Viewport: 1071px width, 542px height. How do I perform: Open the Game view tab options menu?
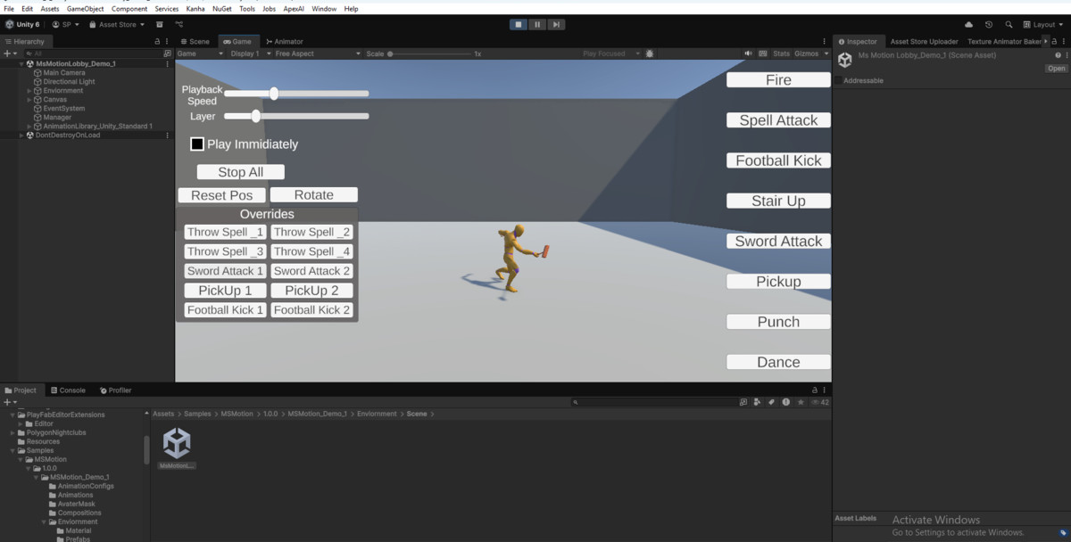click(x=824, y=41)
